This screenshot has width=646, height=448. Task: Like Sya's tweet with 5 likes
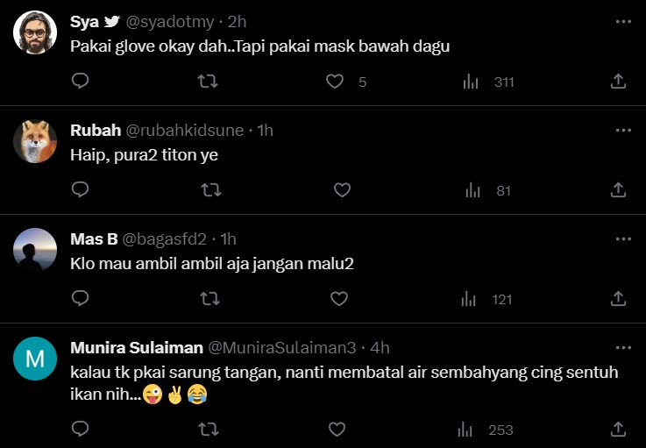[x=335, y=82]
